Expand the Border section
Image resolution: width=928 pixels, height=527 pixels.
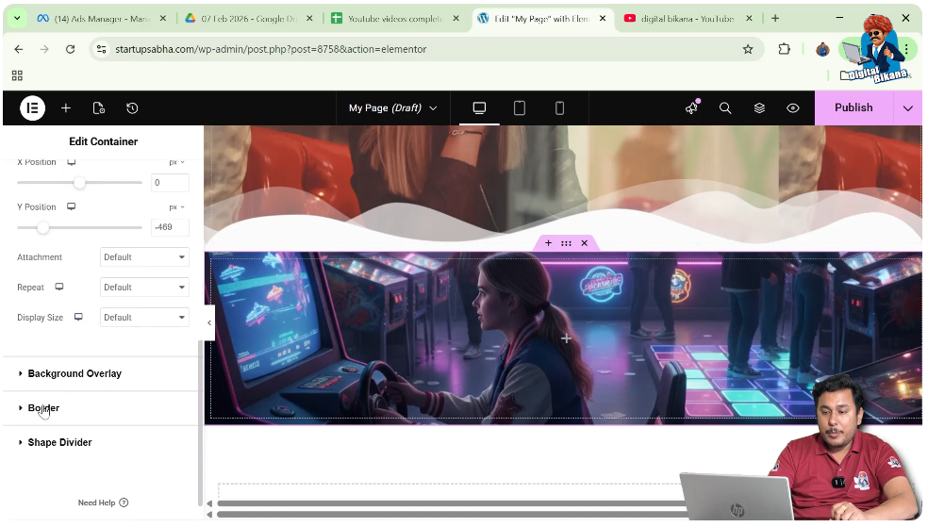pos(101,408)
